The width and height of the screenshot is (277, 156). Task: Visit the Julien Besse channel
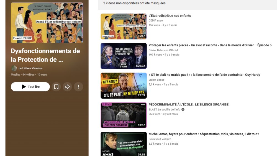(x=156, y=80)
